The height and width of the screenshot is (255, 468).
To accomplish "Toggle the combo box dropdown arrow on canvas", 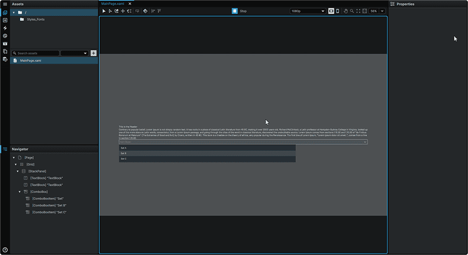I will pyautogui.click(x=365, y=142).
